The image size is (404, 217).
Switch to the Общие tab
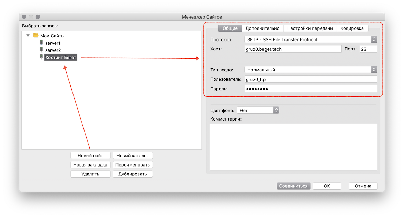(230, 28)
